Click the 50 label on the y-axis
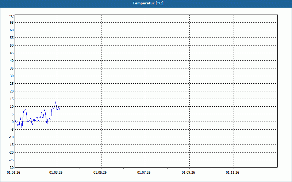This screenshot has width=292, height=182. pos(11,45)
